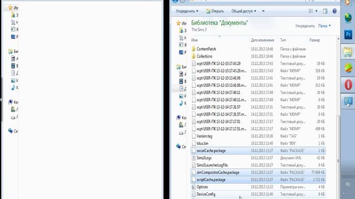
Task: Select the Favorites star in the left Explorer window
Action: pos(10,8)
